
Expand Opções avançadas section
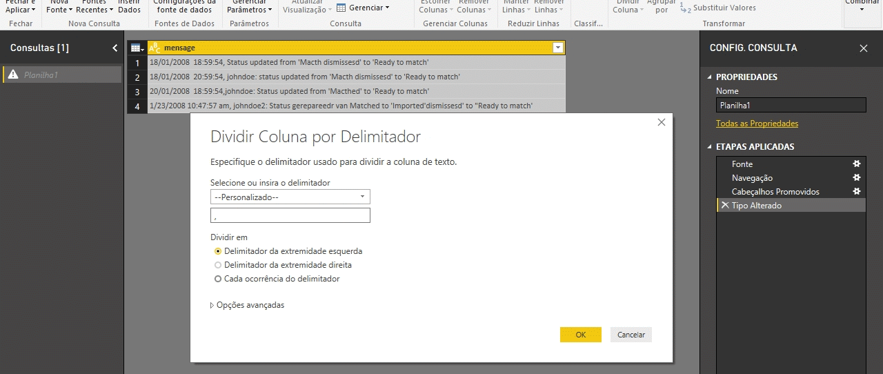click(247, 305)
